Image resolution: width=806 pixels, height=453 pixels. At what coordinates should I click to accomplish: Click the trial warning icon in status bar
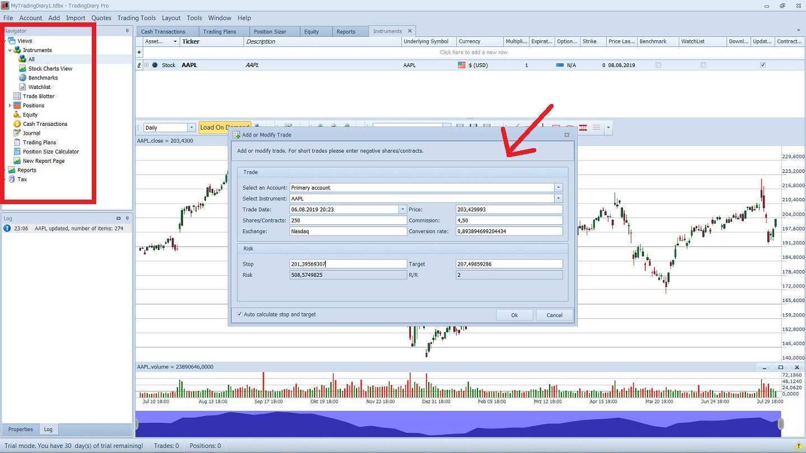(x=799, y=446)
